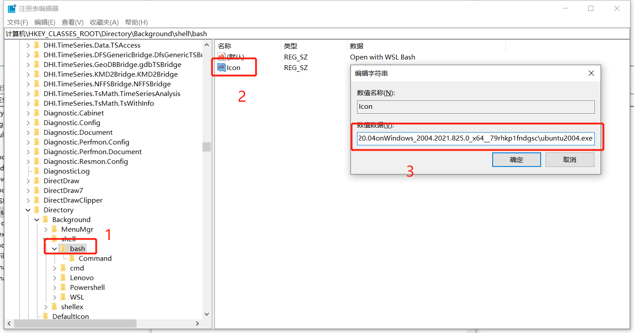Select Diagnostic.Document tree item
This screenshot has height=333, width=634.
[x=78, y=132]
